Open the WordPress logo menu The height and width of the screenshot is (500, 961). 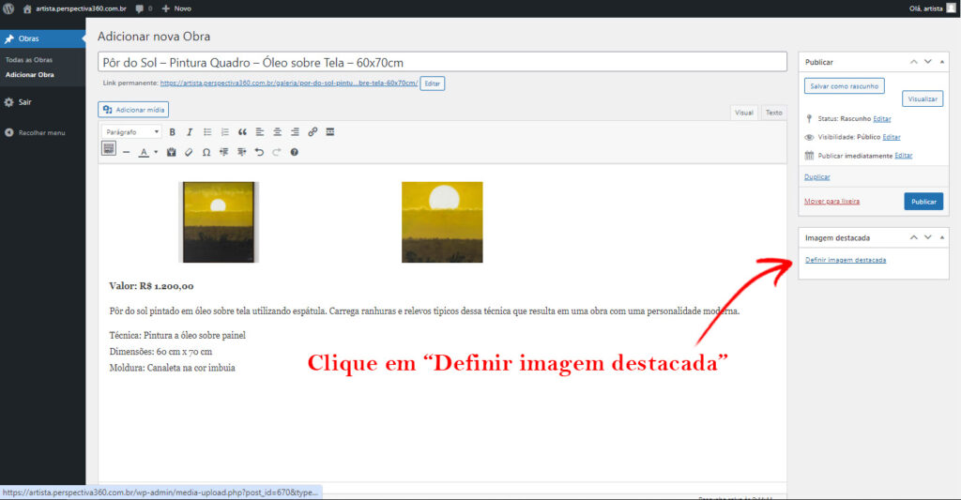(8, 8)
